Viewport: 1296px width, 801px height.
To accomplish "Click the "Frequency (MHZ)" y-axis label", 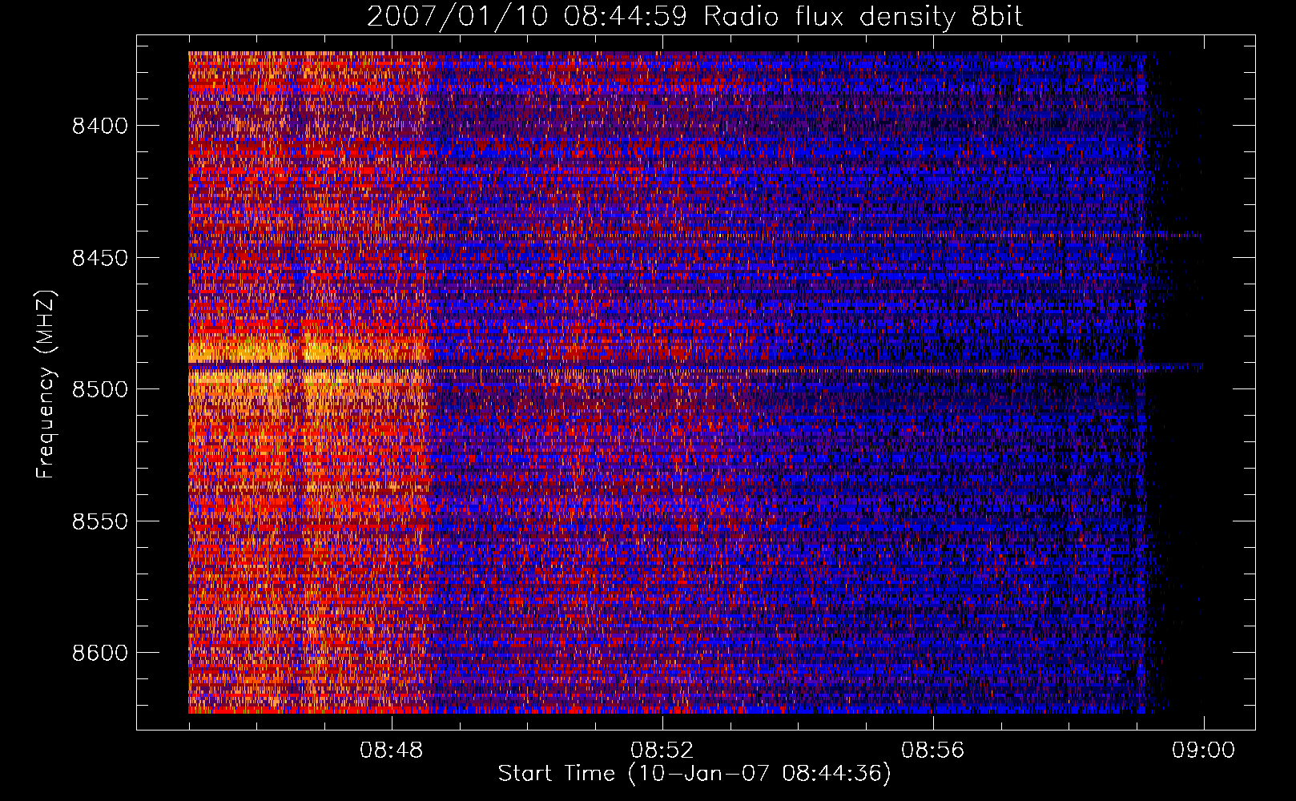I will 46,384.
